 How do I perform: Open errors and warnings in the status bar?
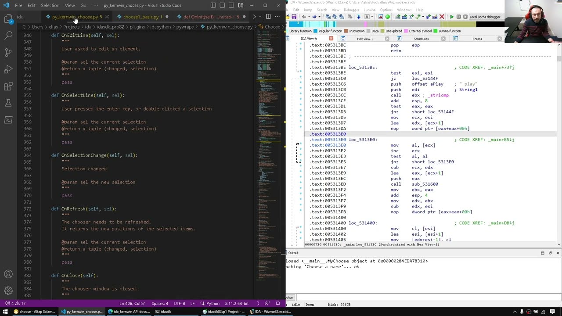[15, 303]
